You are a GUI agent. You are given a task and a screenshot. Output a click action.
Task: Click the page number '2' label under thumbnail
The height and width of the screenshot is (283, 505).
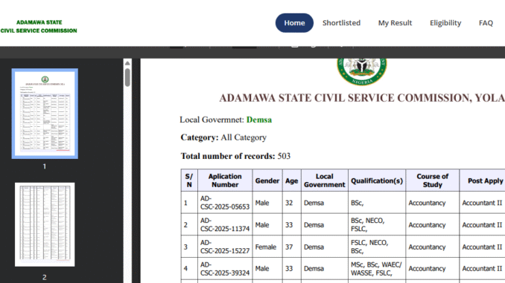tap(45, 277)
